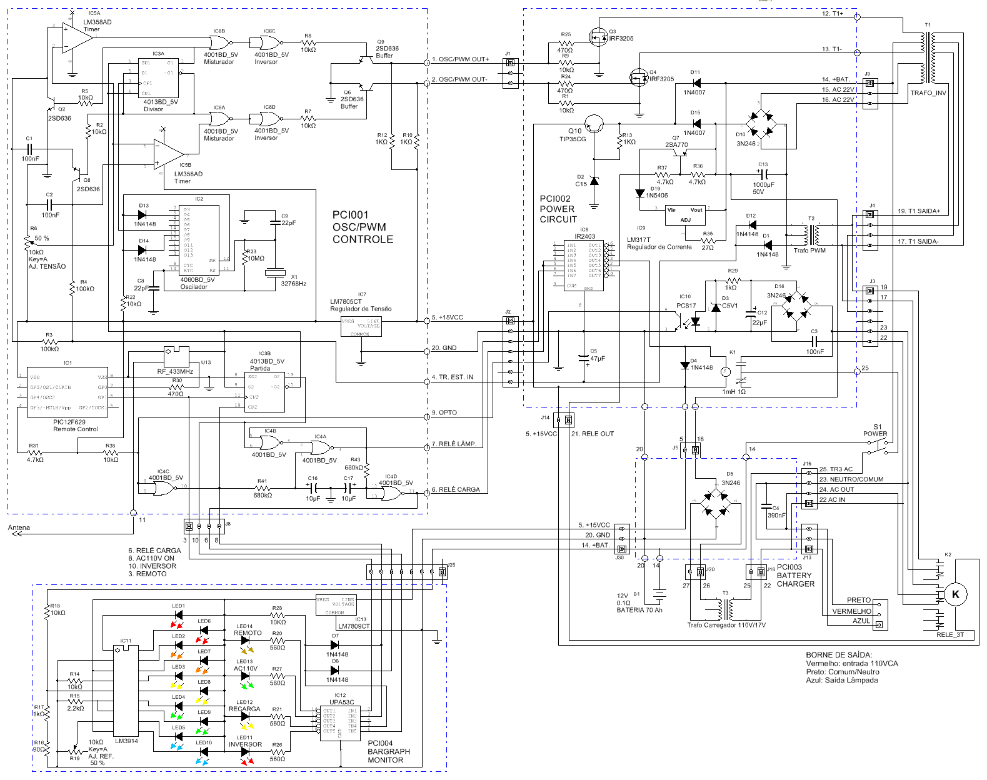Click the T2 Trafo PWM transformer

coord(811,234)
